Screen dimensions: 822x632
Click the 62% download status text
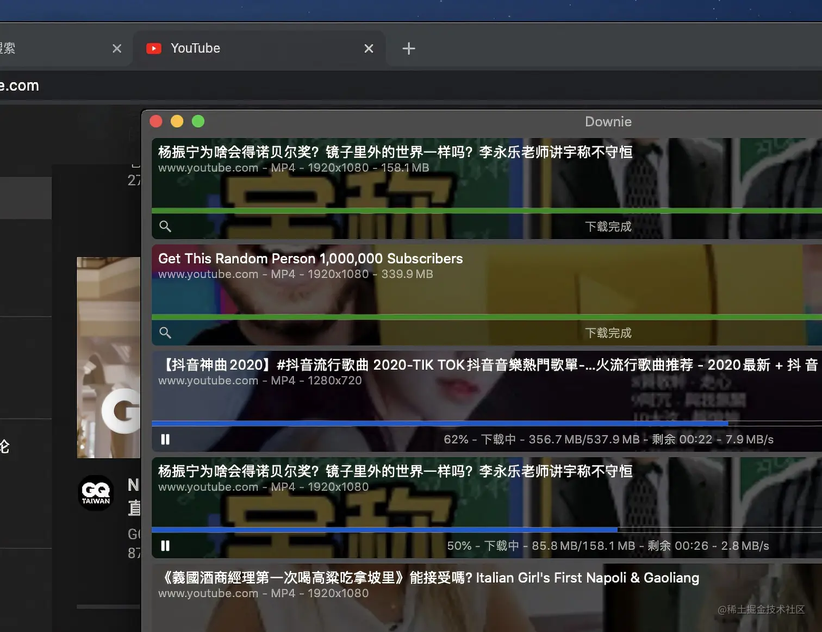(608, 439)
